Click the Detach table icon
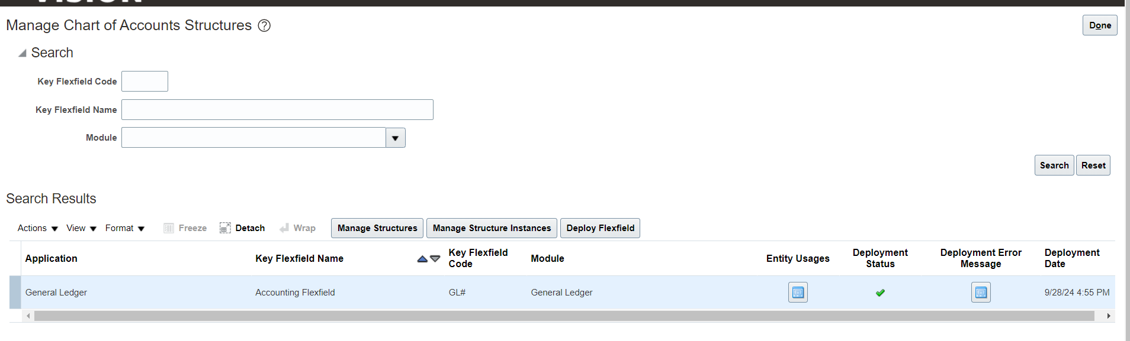The image size is (1130, 341). click(x=225, y=228)
